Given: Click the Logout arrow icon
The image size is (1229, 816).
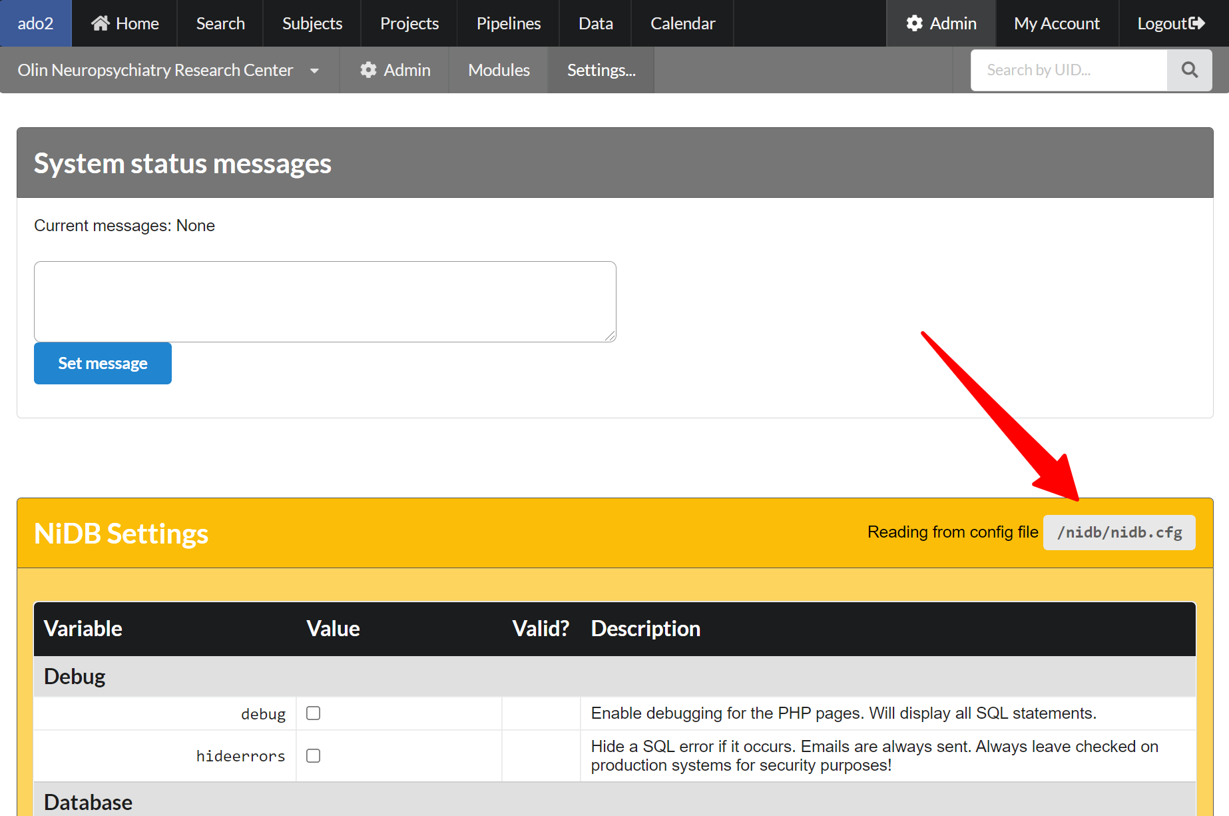Looking at the screenshot, I should (1197, 23).
